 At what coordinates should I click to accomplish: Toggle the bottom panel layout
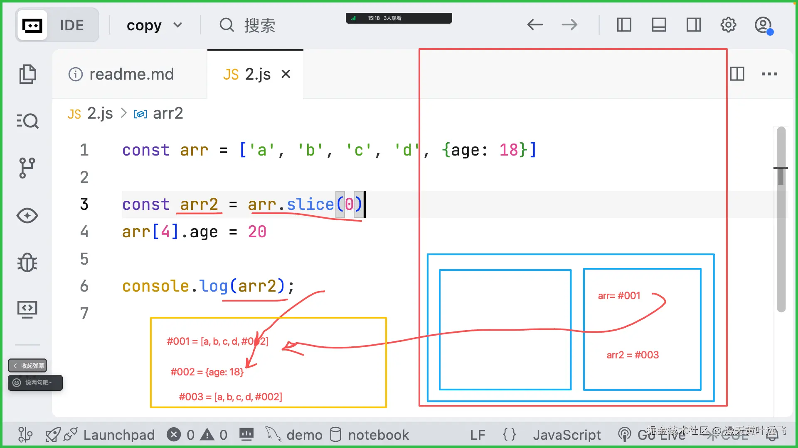pyautogui.click(x=659, y=25)
